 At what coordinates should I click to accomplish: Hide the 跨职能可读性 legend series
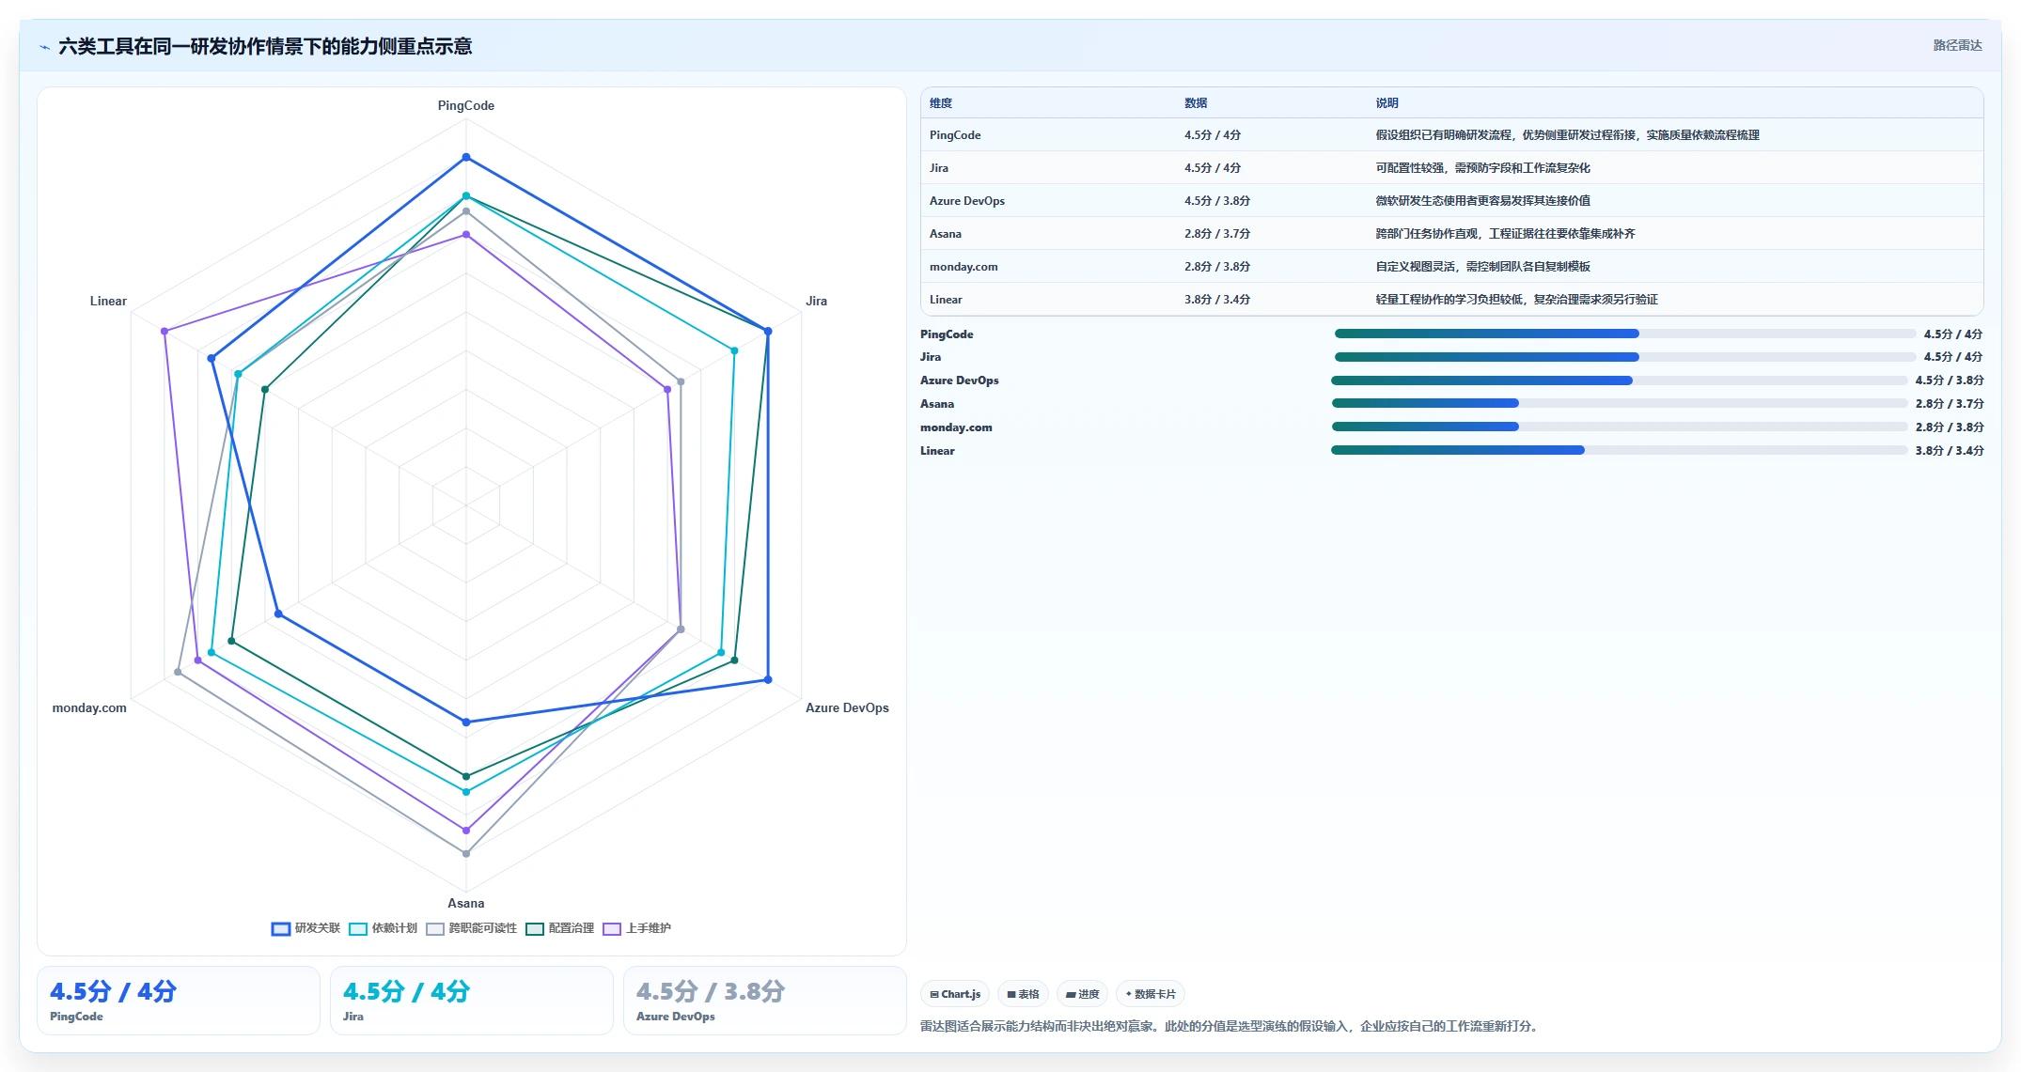pos(472,928)
